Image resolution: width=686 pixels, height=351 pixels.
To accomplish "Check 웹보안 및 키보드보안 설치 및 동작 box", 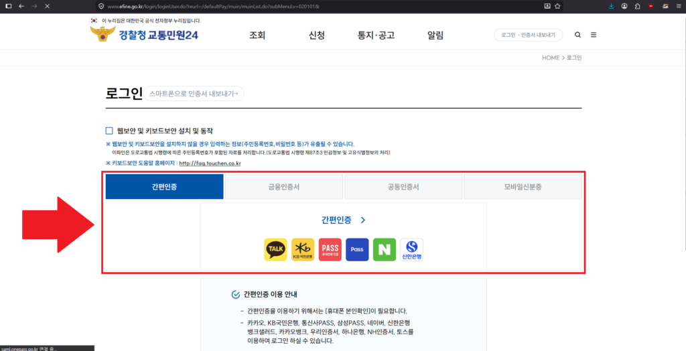I will [109, 131].
